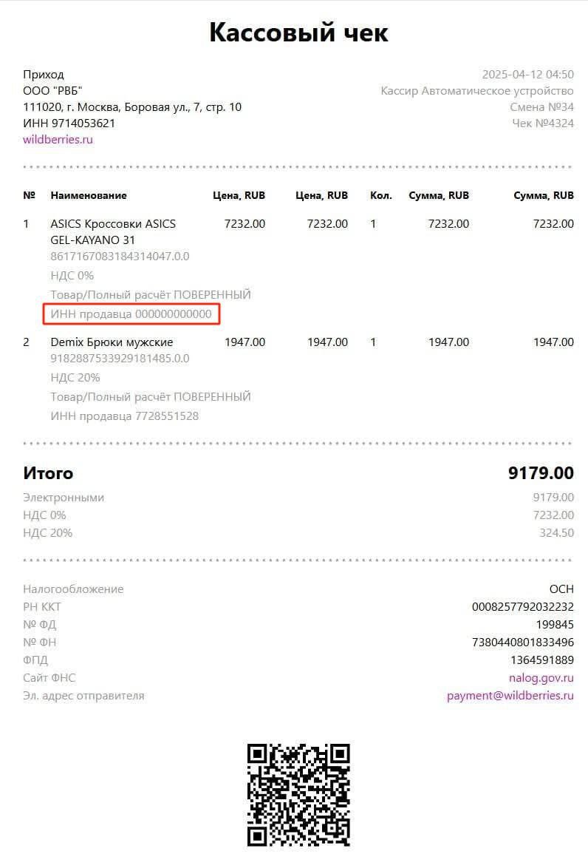Viewport: 588px width, 854px height.
Task: Select the ASICS Кроссовки GEL-KAYANO 31 item name
Action: click(x=113, y=231)
